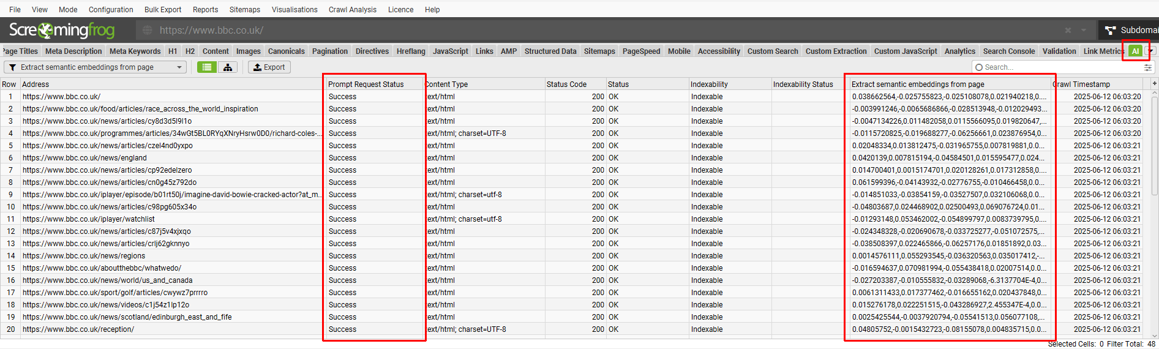Sort by the Status Code column header
Viewport: 1159px width, 349px height.
(x=575, y=84)
